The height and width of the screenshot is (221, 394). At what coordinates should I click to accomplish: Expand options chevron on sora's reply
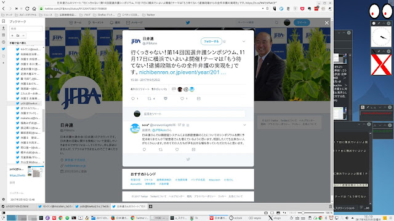244,125
